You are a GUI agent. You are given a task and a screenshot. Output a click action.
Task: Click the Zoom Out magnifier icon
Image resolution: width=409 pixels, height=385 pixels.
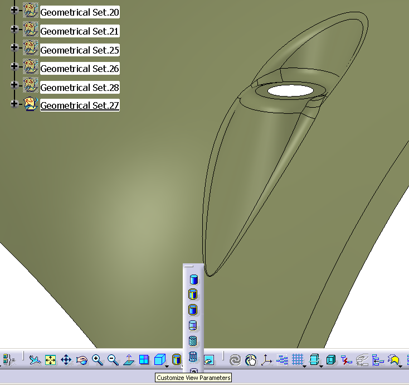113,360
